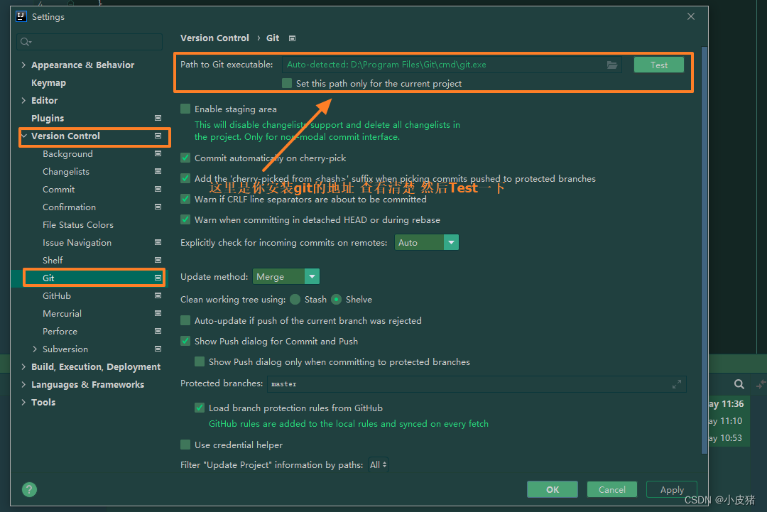This screenshot has height=512, width=767.
Task: Expand Languages & Frameworks section
Action: tap(23, 384)
